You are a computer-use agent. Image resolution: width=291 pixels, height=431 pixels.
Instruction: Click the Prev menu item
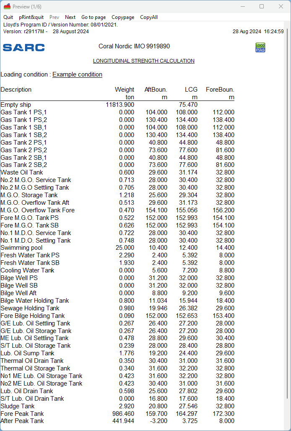point(54,17)
